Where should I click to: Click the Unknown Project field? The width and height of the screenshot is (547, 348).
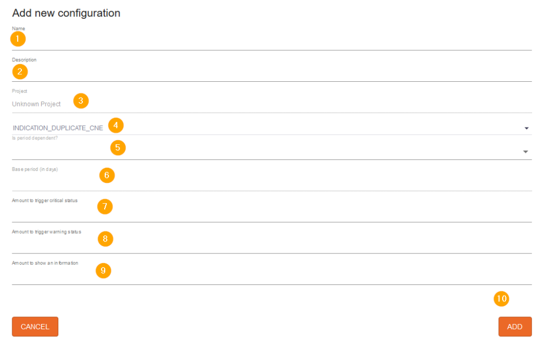point(272,104)
